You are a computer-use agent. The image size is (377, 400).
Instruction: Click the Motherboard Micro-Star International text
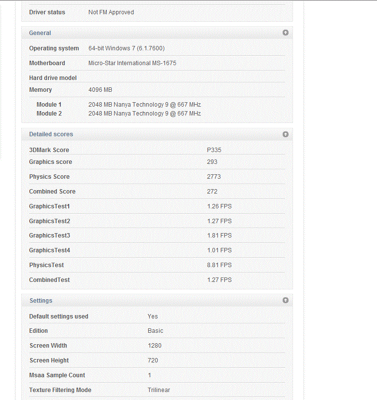tap(132, 63)
